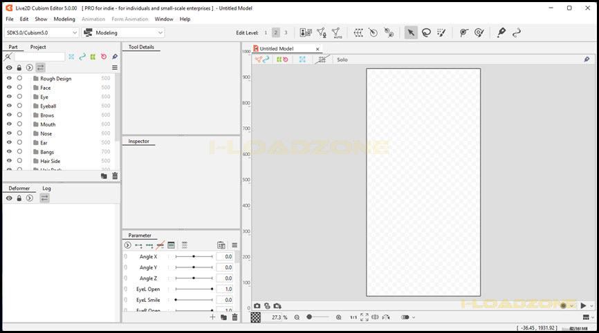This screenshot has width=599, height=333.
Task: Hide the Face part folder
Action: tap(9, 87)
